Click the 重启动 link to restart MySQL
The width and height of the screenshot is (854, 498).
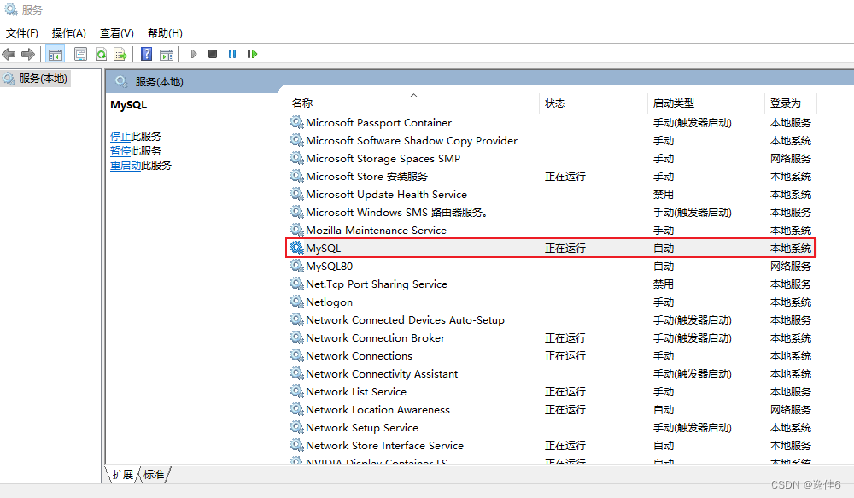coord(126,166)
